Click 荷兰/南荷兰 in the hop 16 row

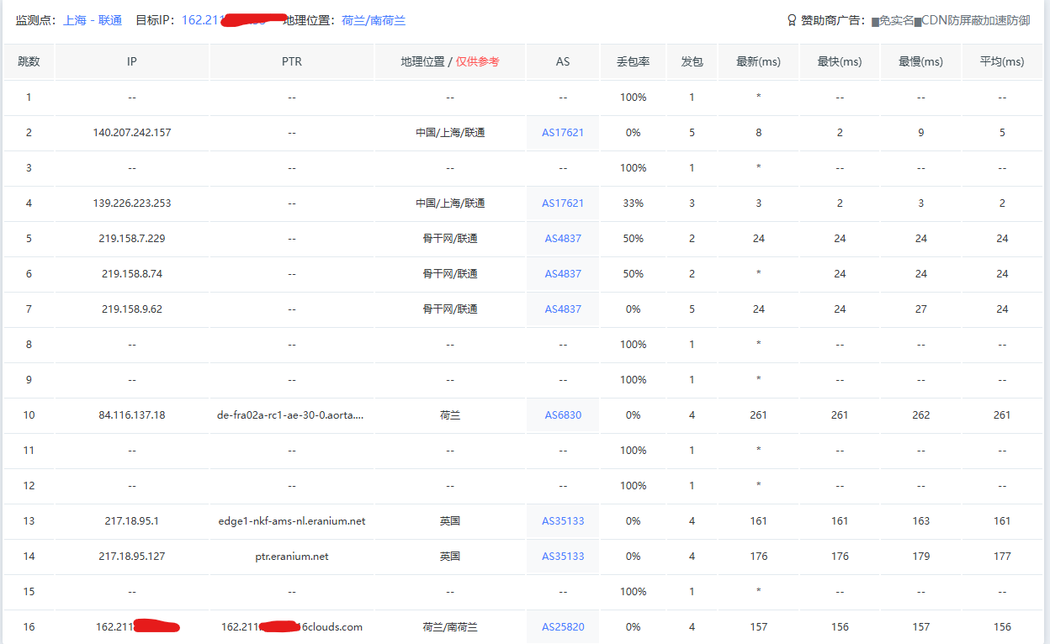pos(450,627)
